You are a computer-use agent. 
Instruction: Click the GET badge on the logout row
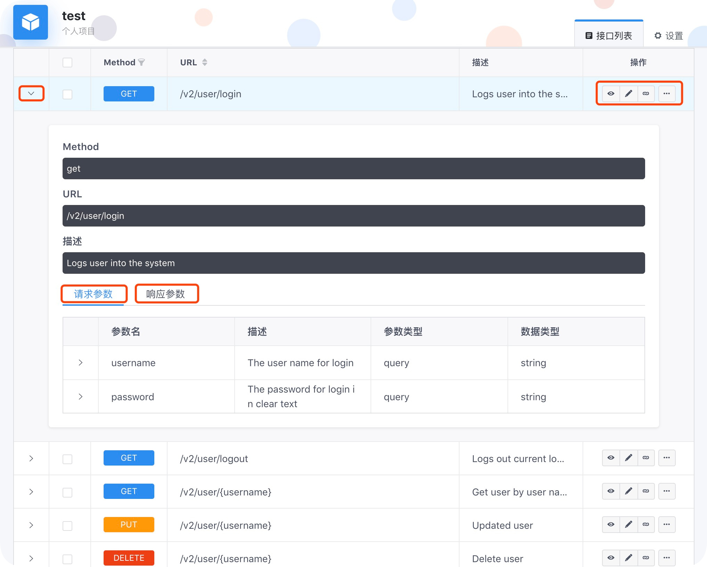129,458
